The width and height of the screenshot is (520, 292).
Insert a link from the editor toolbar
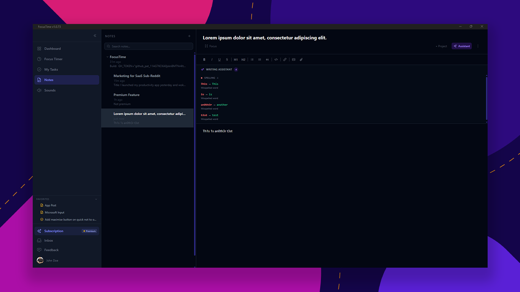pos(285,60)
